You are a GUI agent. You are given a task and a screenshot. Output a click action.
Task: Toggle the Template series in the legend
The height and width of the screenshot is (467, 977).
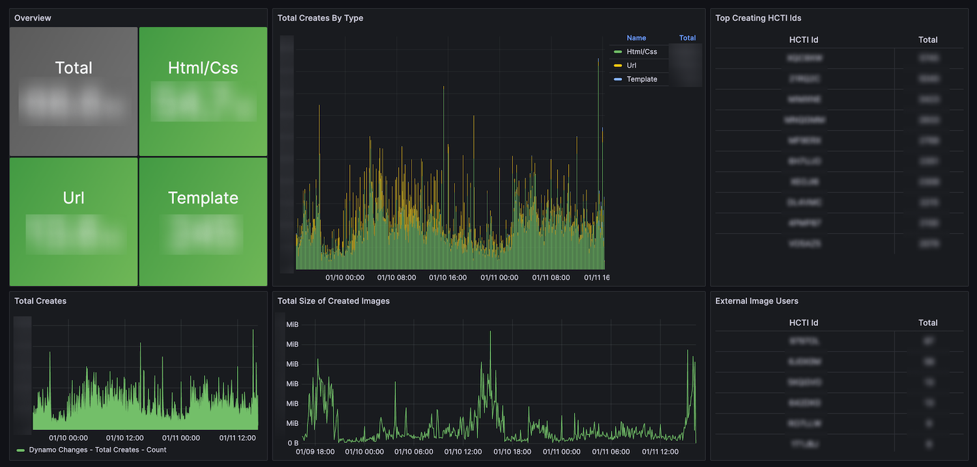coord(642,79)
